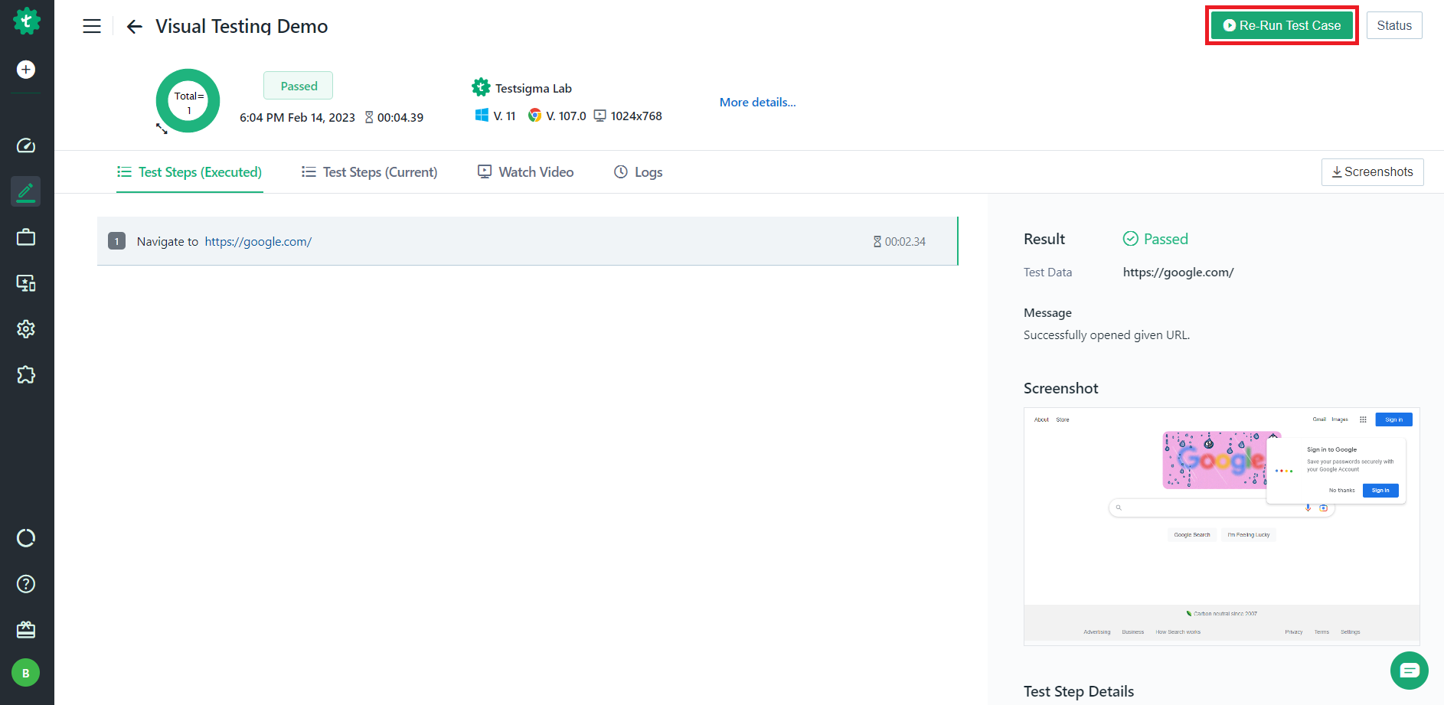The width and height of the screenshot is (1444, 705).
Task: Click the Re-Run Test Case button
Action: pyautogui.click(x=1282, y=25)
